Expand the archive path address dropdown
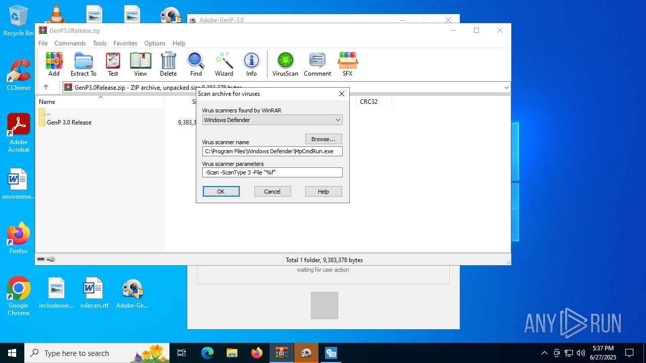 click(x=506, y=87)
